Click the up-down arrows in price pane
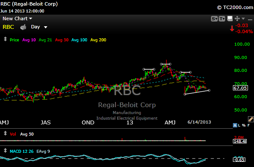The height and width of the screenshot is (167, 254). (x=5, y=39)
